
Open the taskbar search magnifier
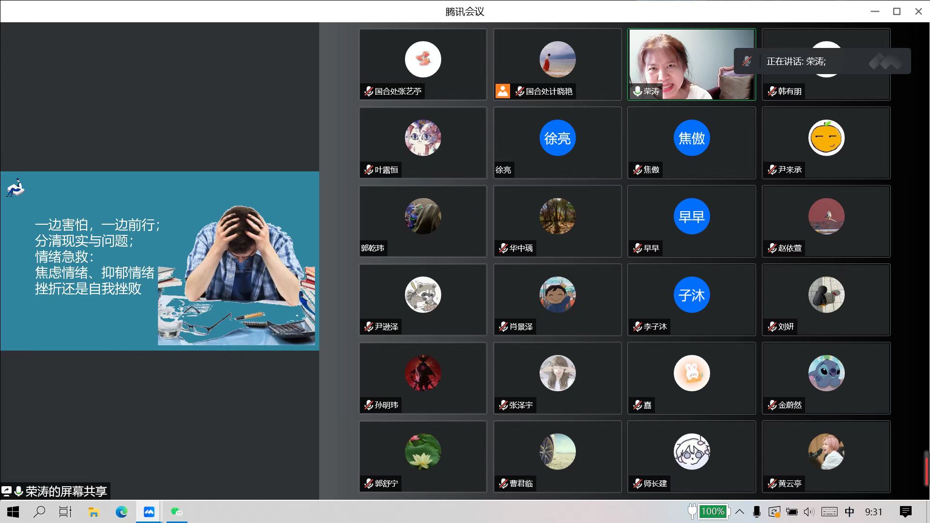(39, 512)
